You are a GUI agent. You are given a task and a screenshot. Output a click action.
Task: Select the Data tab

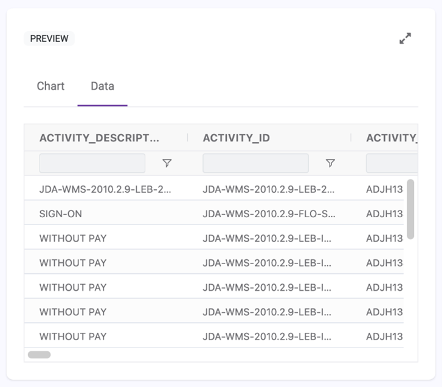(x=102, y=86)
